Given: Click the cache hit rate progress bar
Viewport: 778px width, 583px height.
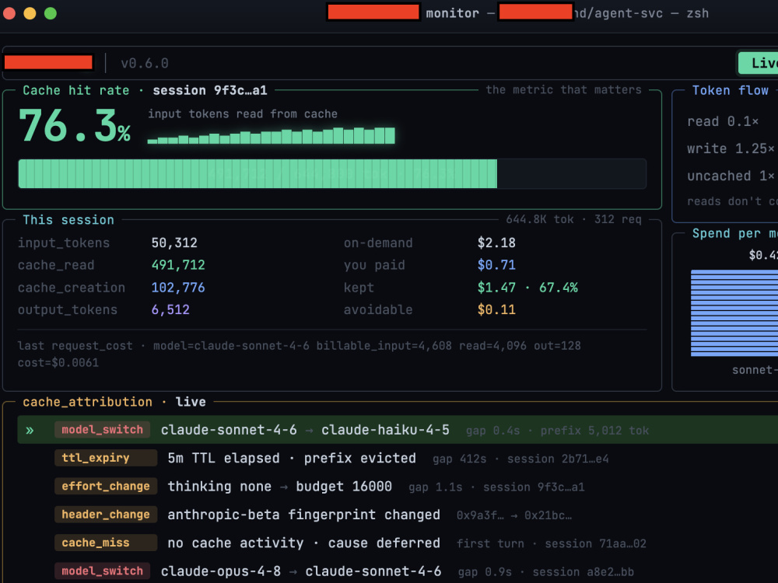Looking at the screenshot, I should (x=332, y=174).
